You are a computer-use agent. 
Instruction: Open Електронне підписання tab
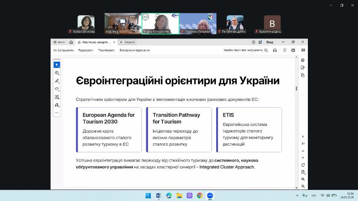(135, 50)
